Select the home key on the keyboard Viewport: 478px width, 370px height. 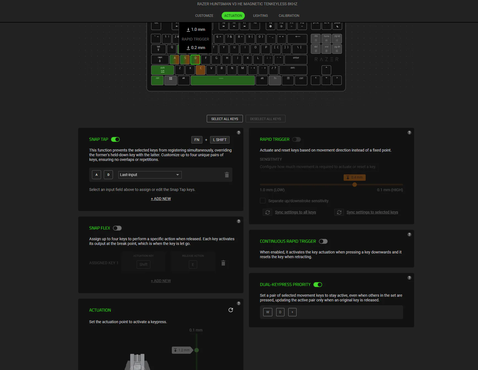tap(326, 39)
